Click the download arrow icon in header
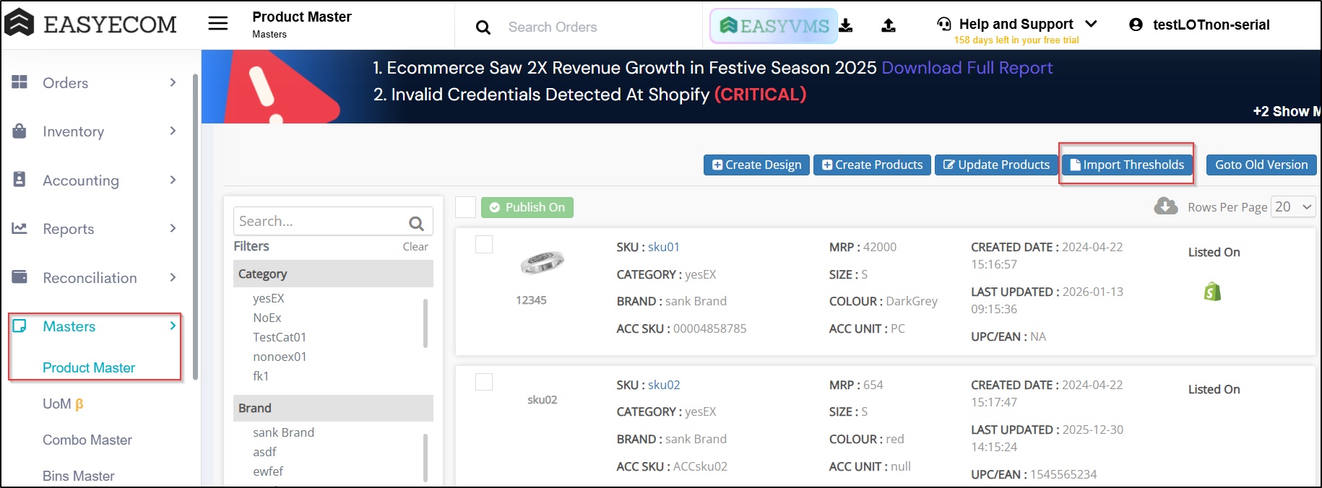 846,26
